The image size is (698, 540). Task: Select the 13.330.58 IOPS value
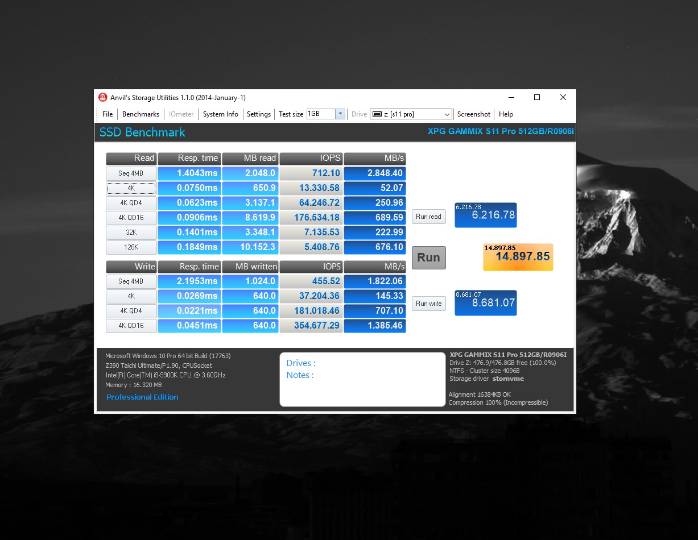[x=311, y=188]
